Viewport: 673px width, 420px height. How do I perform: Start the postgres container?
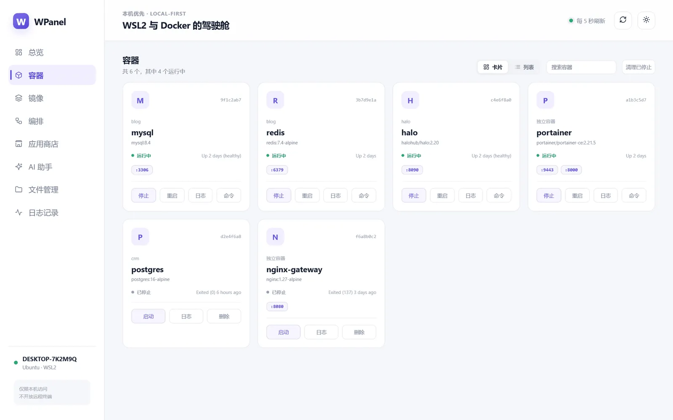pos(148,316)
